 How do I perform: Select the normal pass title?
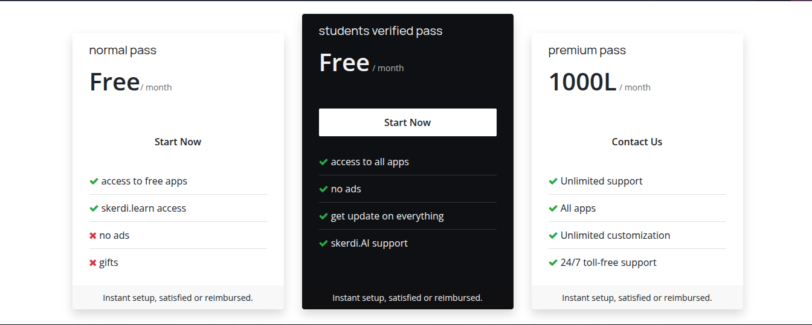[x=123, y=51]
